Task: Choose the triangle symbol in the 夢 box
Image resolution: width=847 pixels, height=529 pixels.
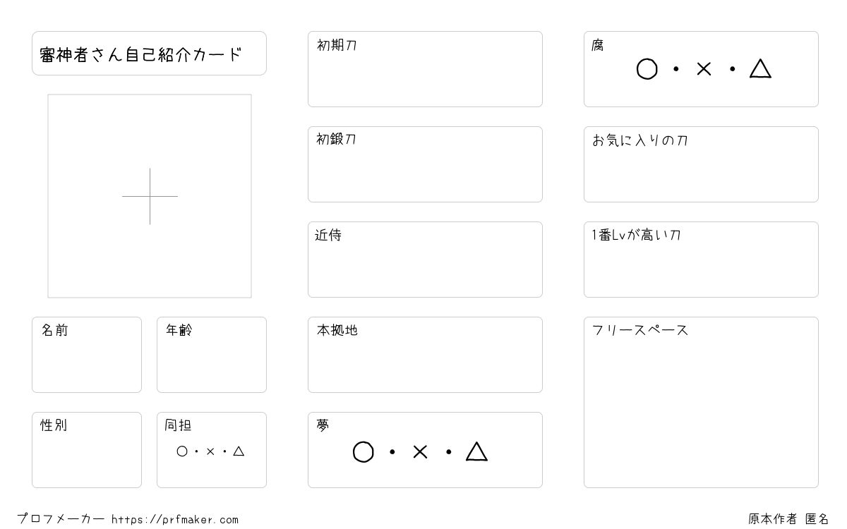Action: (x=476, y=451)
